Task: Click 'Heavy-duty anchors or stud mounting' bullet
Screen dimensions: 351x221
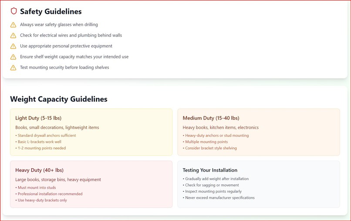Action: click(x=216, y=136)
